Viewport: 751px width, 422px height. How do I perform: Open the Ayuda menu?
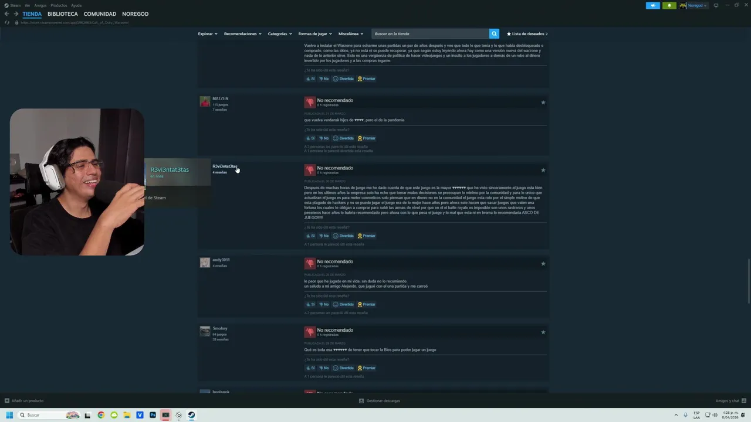(x=76, y=5)
